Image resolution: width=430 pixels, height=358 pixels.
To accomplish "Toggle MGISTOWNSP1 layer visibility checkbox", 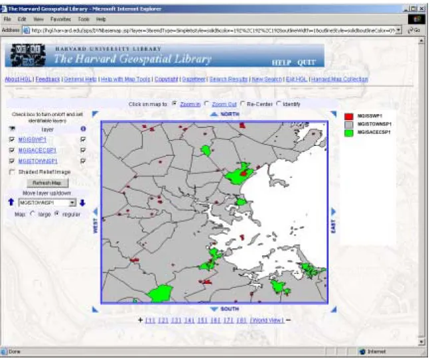I will click(x=12, y=161).
